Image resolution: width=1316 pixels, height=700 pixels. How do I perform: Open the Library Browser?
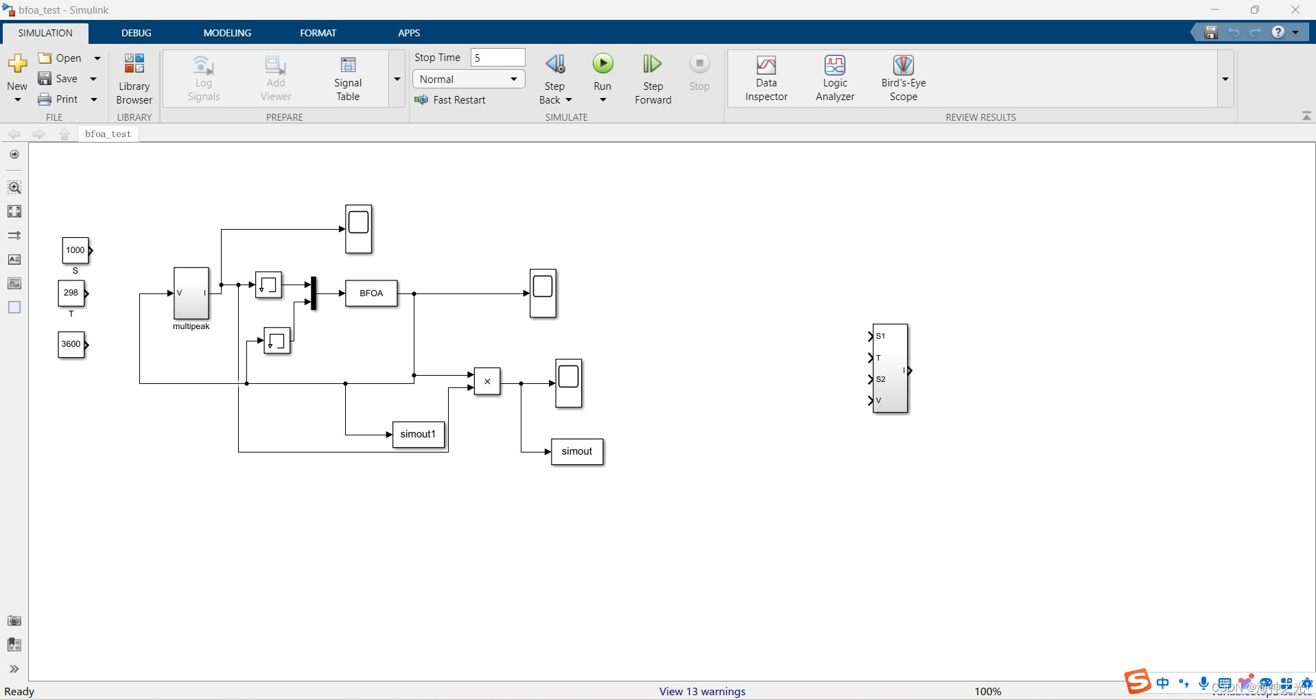[x=134, y=79]
